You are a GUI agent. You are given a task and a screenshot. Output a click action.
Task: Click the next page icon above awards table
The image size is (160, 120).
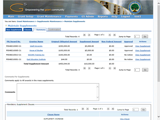point(109,35)
